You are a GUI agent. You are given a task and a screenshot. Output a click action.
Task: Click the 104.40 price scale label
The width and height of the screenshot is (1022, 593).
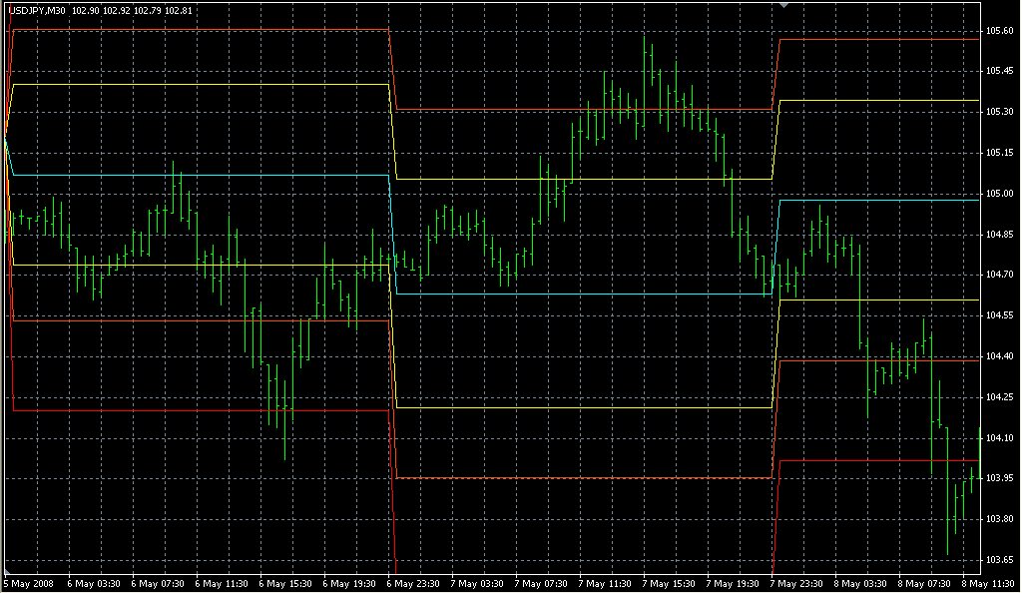1000,356
